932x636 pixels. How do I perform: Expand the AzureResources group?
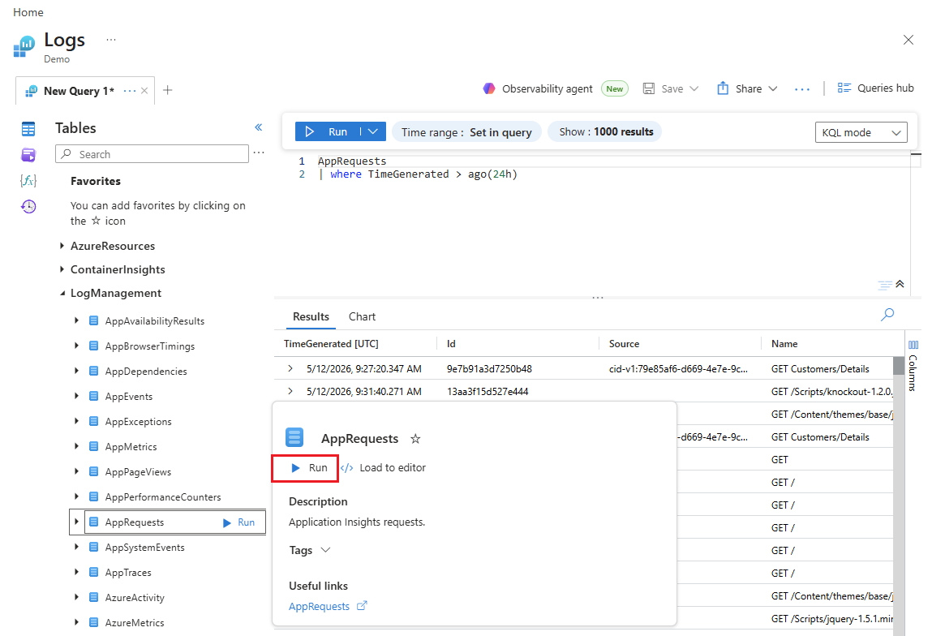(62, 246)
